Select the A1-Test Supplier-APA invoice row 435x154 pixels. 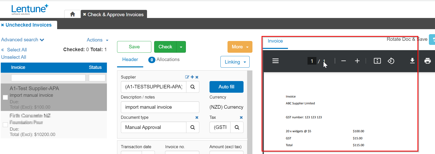[54, 97]
